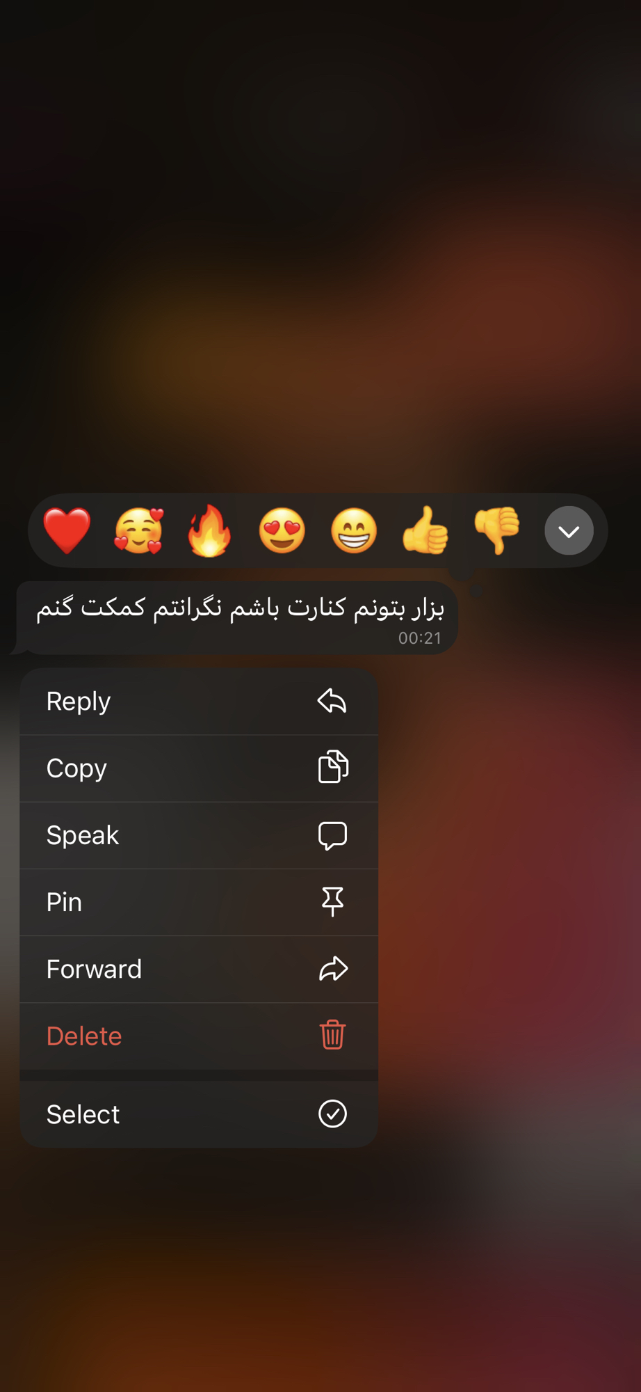Choose Reply from the context menu

(x=199, y=702)
